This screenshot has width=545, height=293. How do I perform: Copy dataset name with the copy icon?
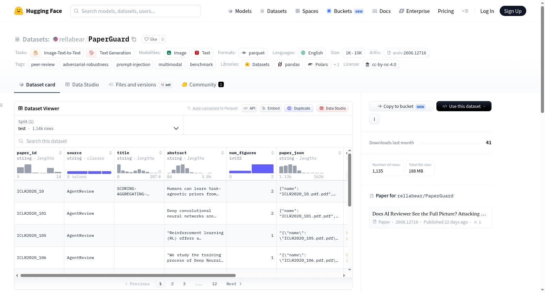[x=134, y=39]
